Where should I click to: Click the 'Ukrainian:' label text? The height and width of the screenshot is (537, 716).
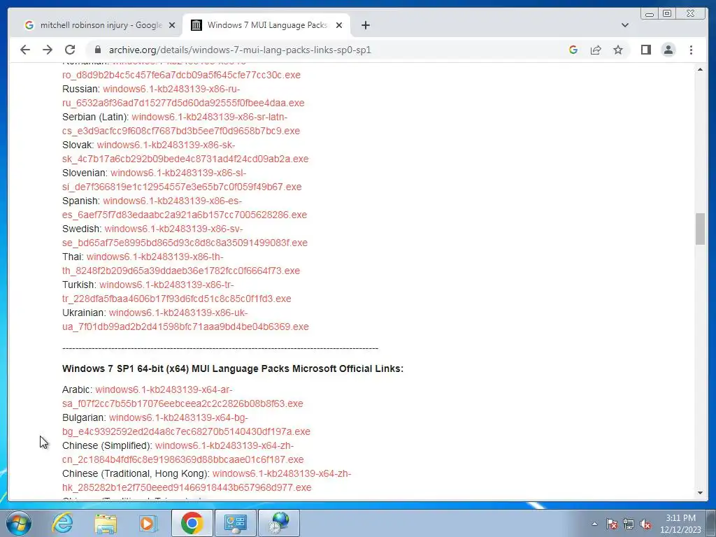point(84,313)
